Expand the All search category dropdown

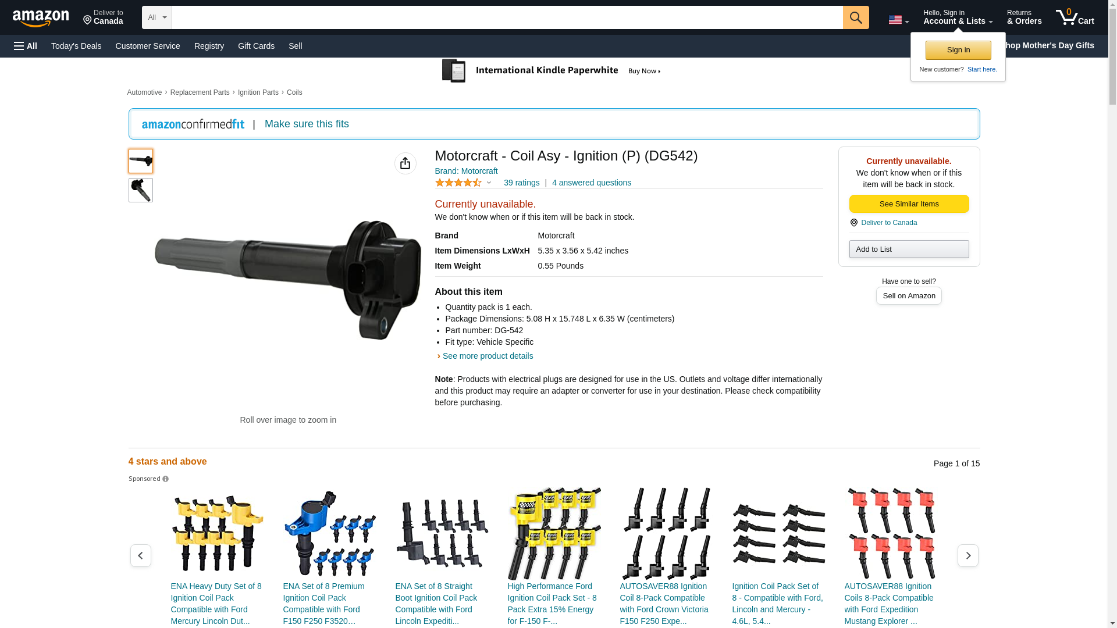[x=157, y=17]
